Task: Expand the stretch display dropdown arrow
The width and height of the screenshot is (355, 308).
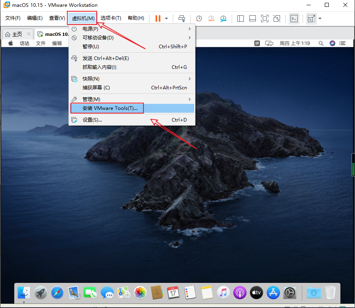Action: pos(320,19)
